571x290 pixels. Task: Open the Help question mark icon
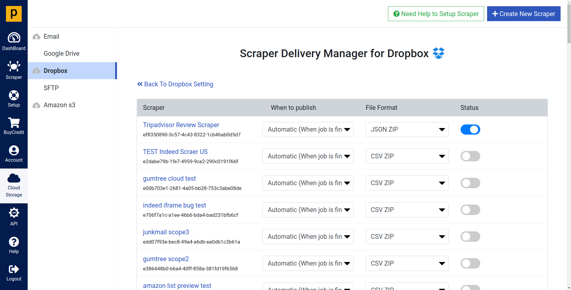click(14, 242)
